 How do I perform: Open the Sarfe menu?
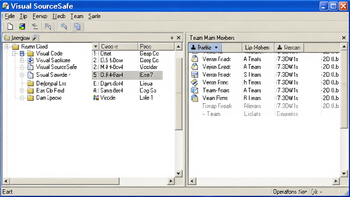(x=94, y=16)
